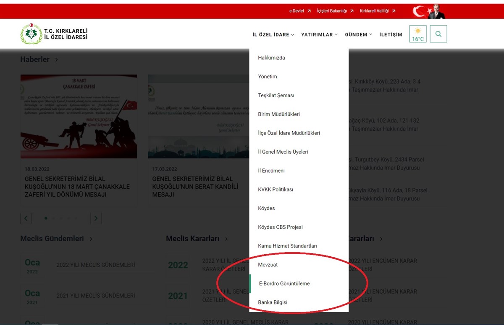Click the T.C. Kırklareli İl Özel İdaresi logo
This screenshot has width=504, height=325.
[54, 34]
